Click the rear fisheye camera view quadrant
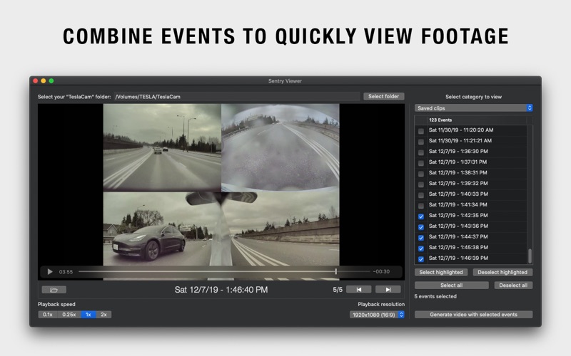This screenshot has height=356, width=571. point(281,147)
